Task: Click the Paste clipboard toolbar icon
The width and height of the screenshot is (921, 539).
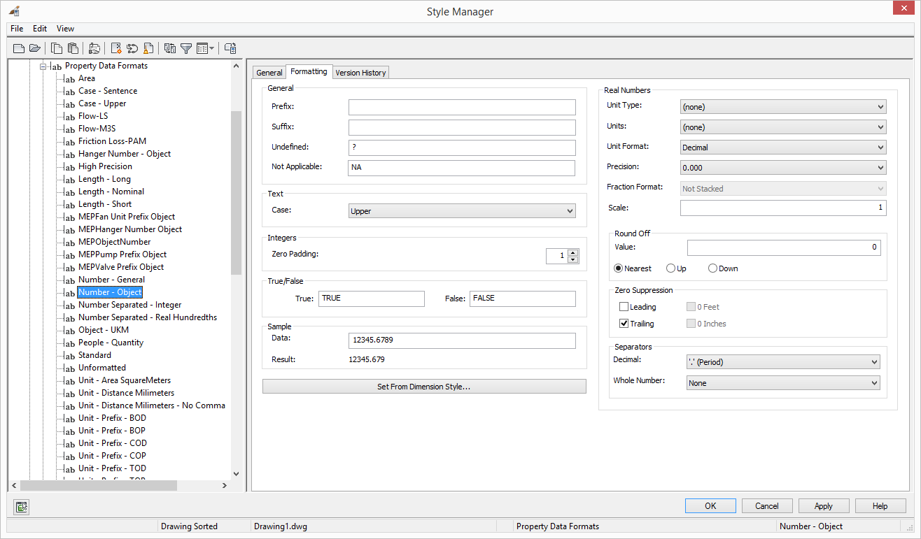Action: point(72,48)
